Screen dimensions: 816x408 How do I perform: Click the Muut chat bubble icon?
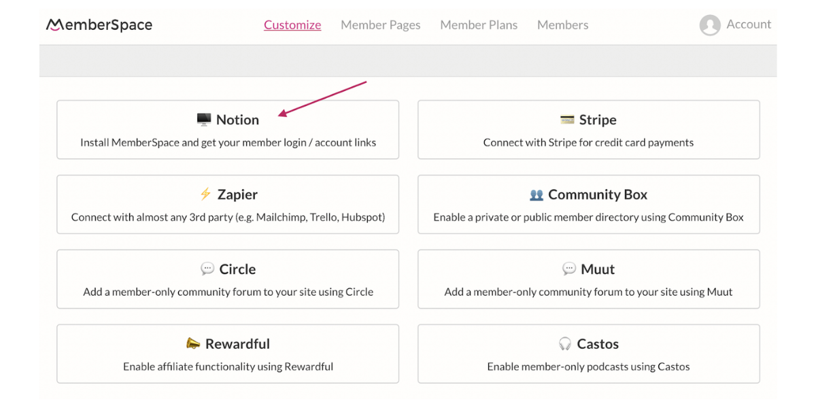568,269
